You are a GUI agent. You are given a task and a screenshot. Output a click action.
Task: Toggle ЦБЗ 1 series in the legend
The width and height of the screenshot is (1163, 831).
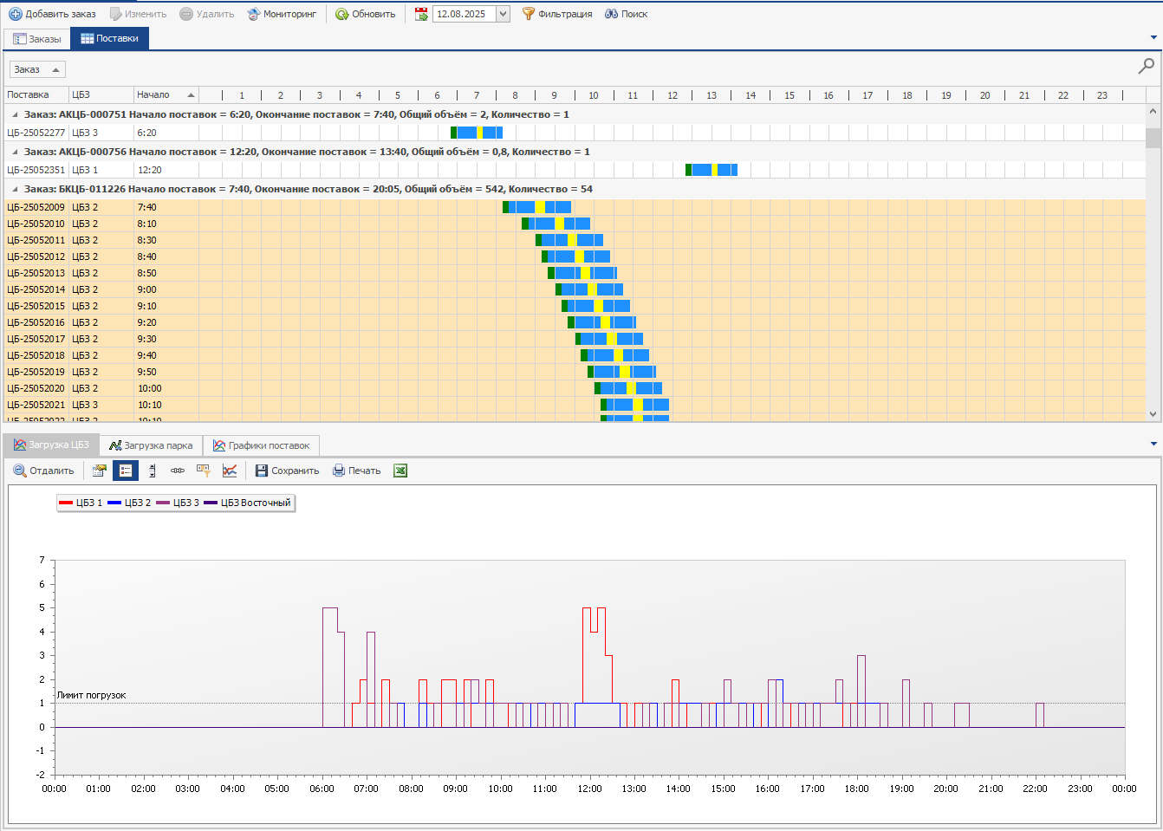[x=81, y=503]
